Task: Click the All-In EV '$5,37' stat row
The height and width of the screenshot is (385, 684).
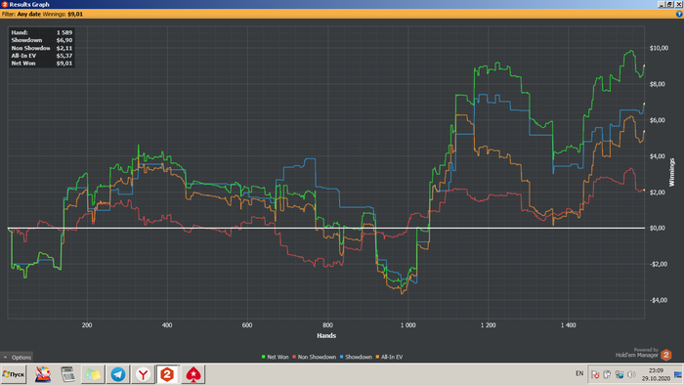Action: pyautogui.click(x=42, y=56)
